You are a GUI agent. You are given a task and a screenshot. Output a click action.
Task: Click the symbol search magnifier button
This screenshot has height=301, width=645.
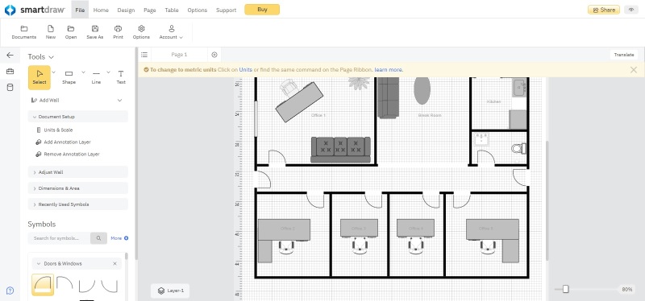click(98, 238)
